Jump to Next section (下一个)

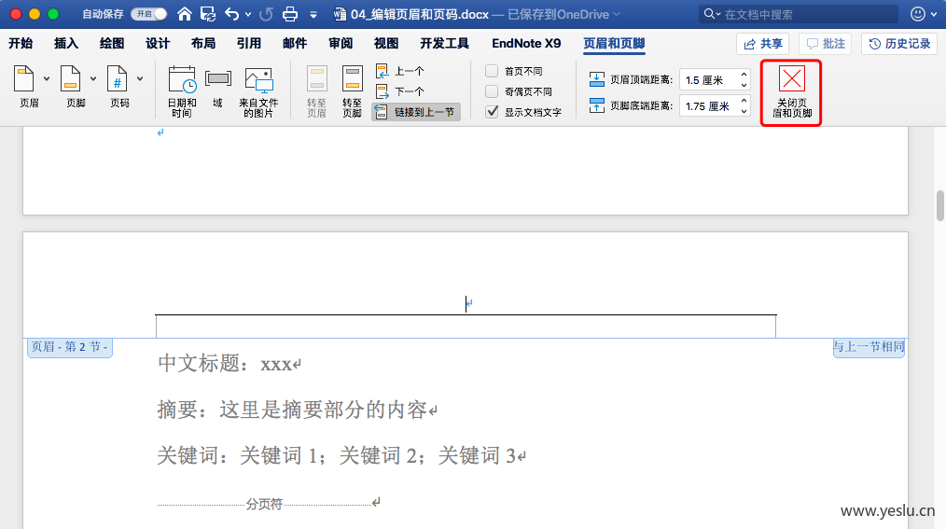pos(400,91)
